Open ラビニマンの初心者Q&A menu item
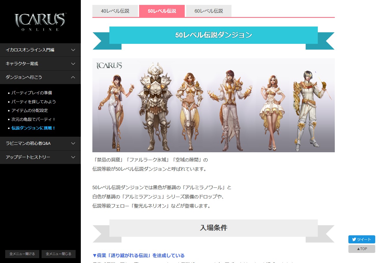Image resolution: width=381 pixels, height=263 pixels. point(40,143)
